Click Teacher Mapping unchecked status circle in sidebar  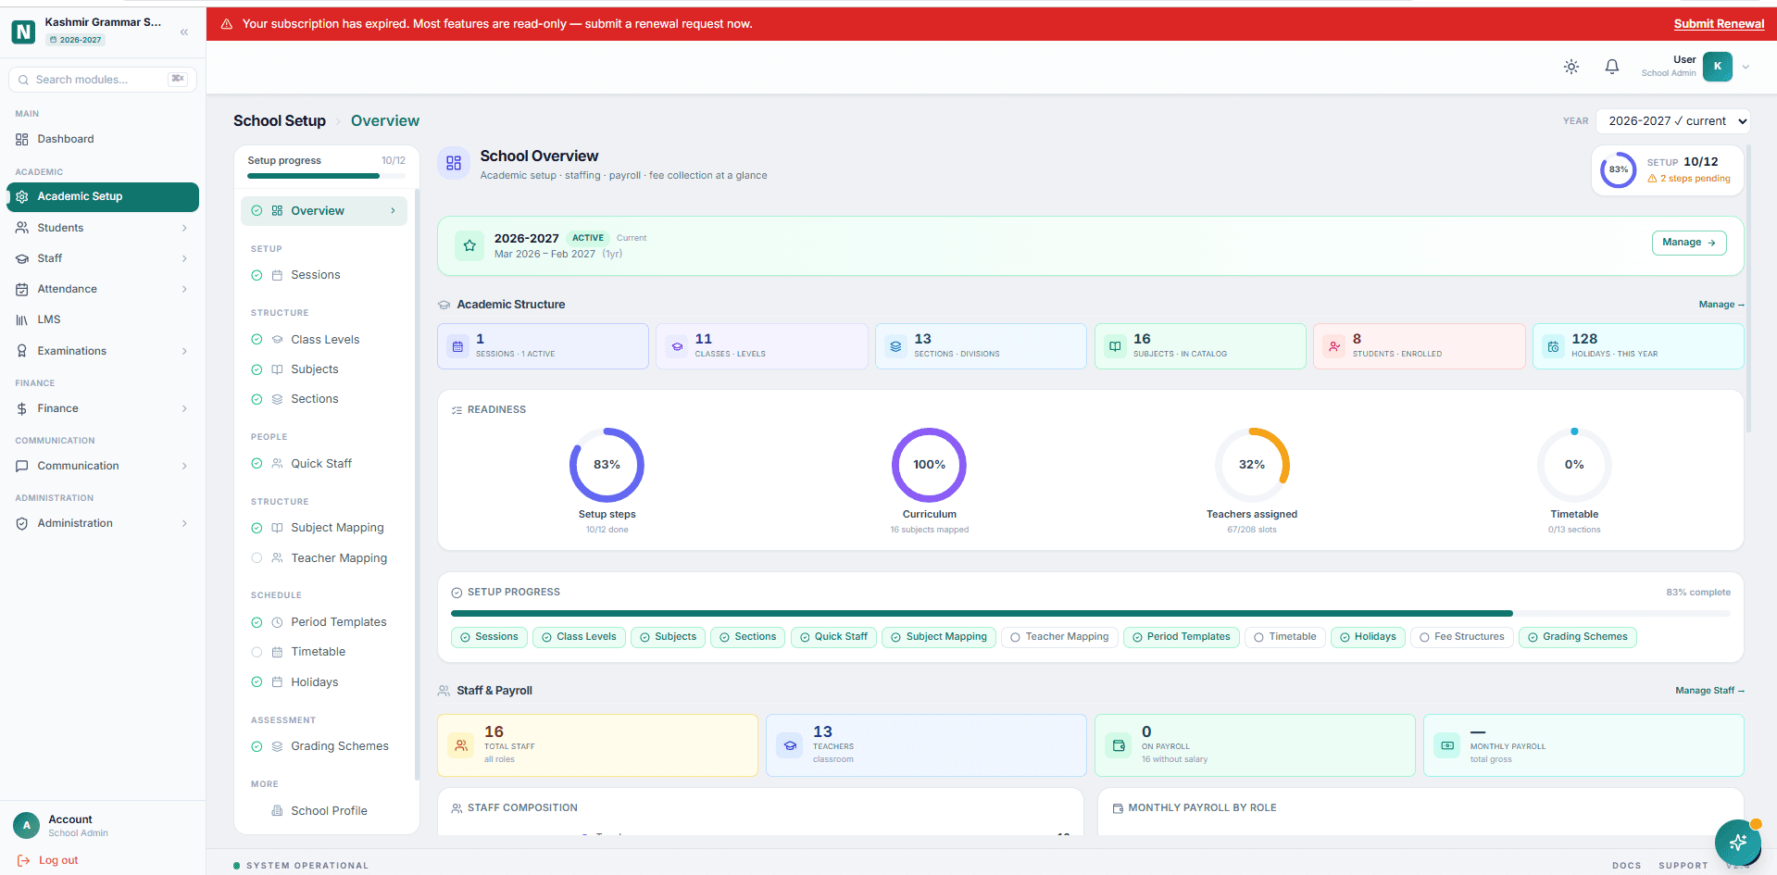(x=257, y=558)
